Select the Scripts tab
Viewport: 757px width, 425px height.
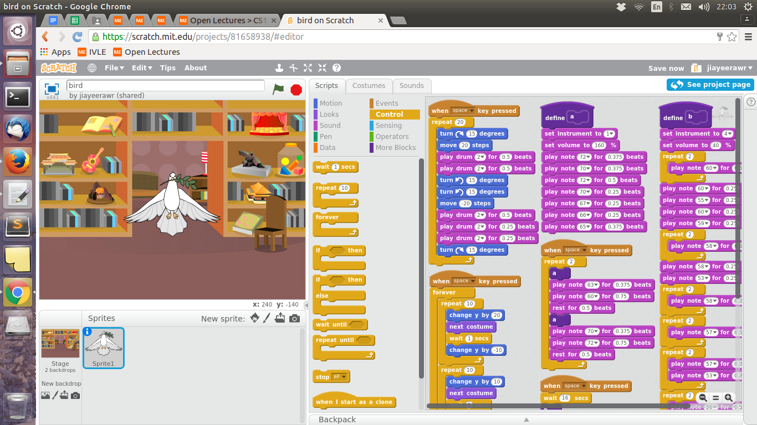(x=327, y=86)
